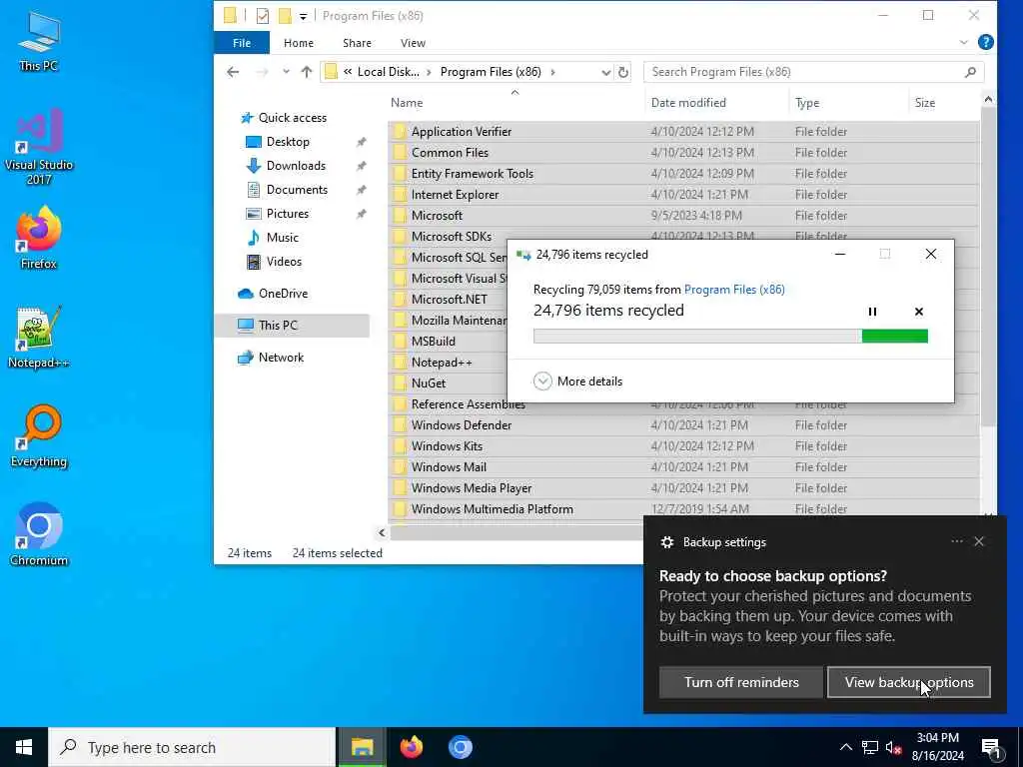Open the File menu tab
This screenshot has height=767, width=1023.
pyautogui.click(x=242, y=43)
